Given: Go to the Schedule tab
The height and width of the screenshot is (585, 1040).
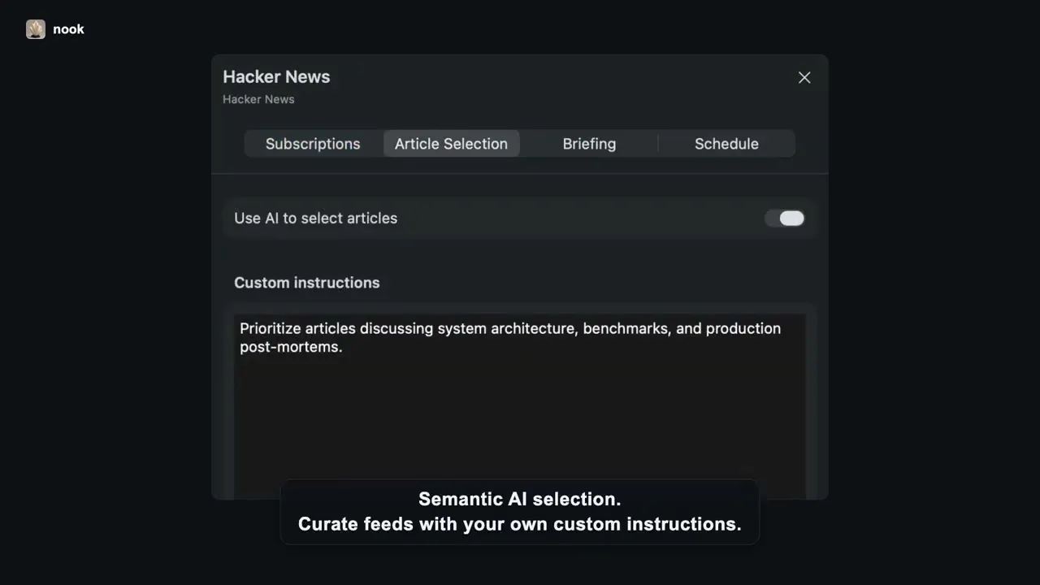Looking at the screenshot, I should coord(726,144).
